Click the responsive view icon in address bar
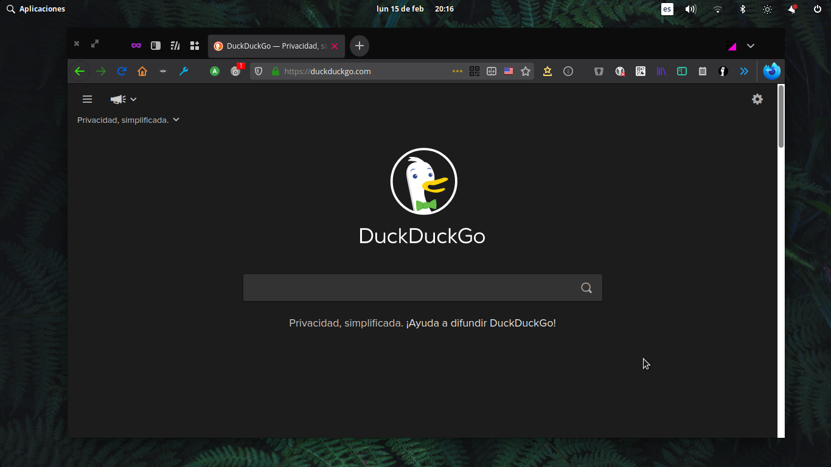The width and height of the screenshot is (831, 467). (x=492, y=71)
